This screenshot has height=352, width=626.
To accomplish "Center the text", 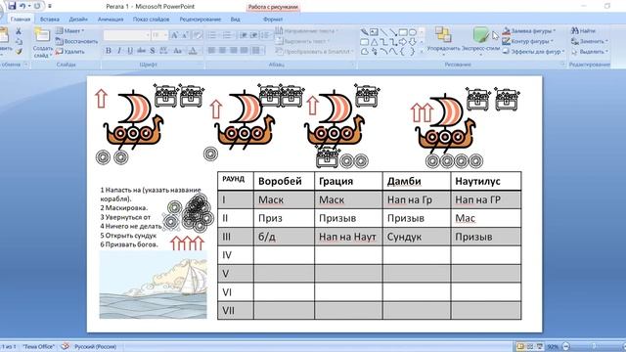I will point(222,50).
